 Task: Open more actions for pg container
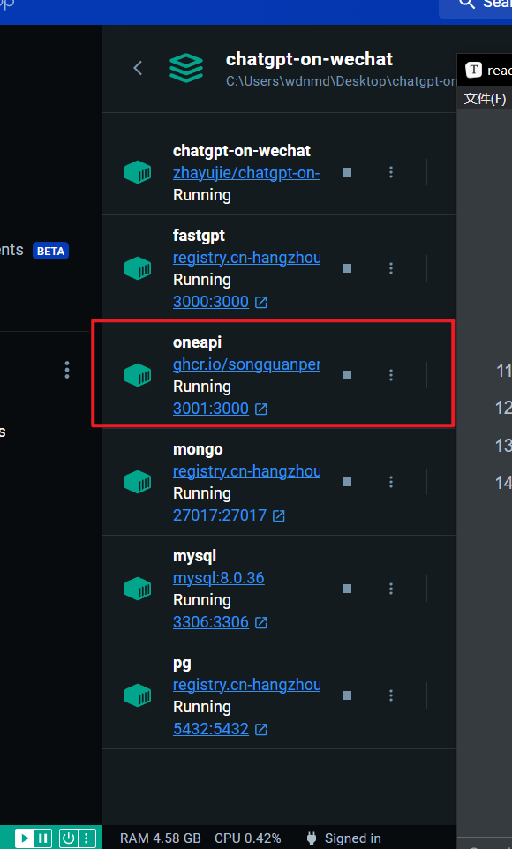point(391,695)
